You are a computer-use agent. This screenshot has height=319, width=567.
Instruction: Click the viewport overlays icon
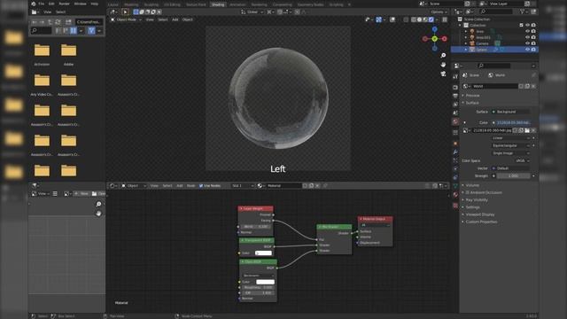[x=392, y=19]
